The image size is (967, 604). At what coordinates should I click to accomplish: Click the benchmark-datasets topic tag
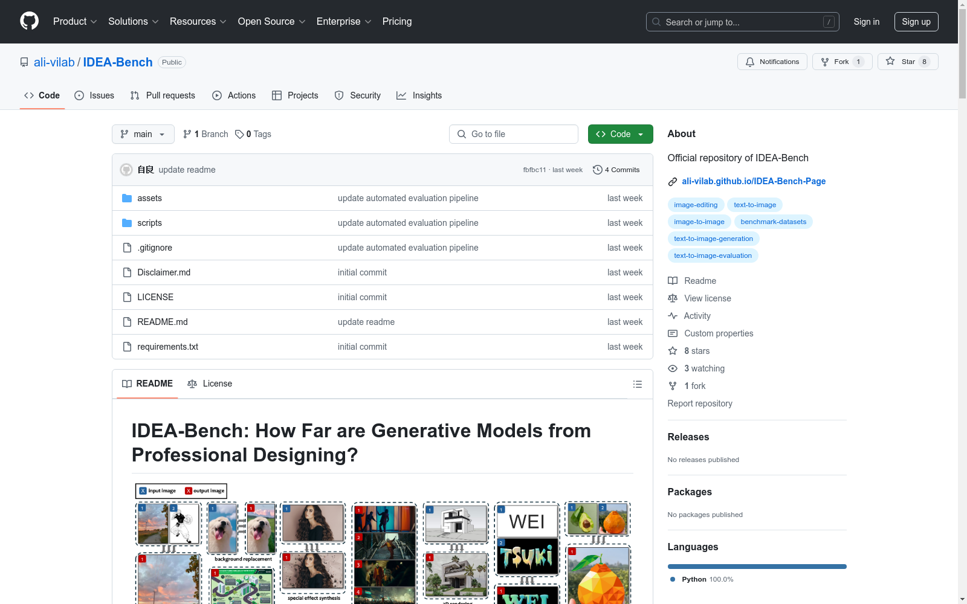click(774, 222)
